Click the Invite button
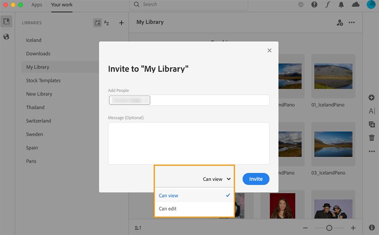 256,179
